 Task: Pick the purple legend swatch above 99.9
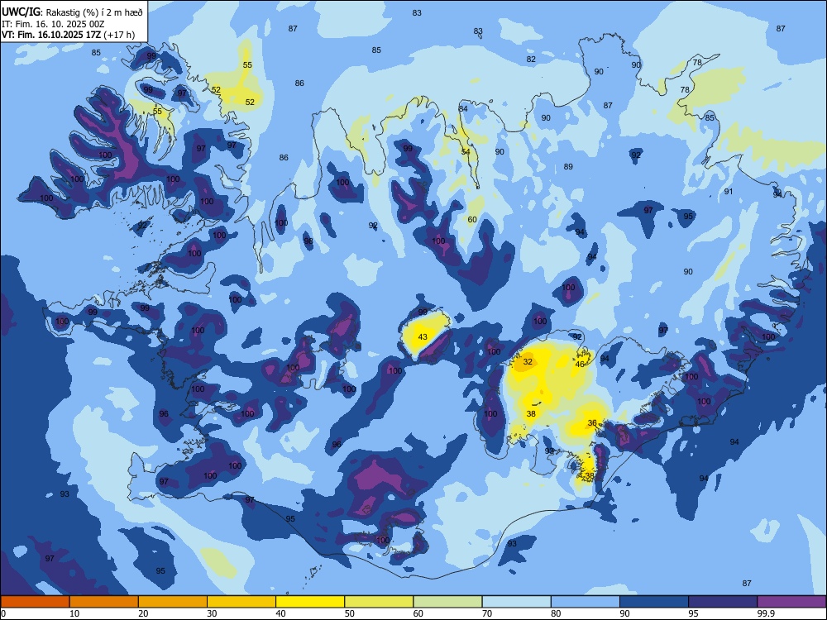[791, 602]
